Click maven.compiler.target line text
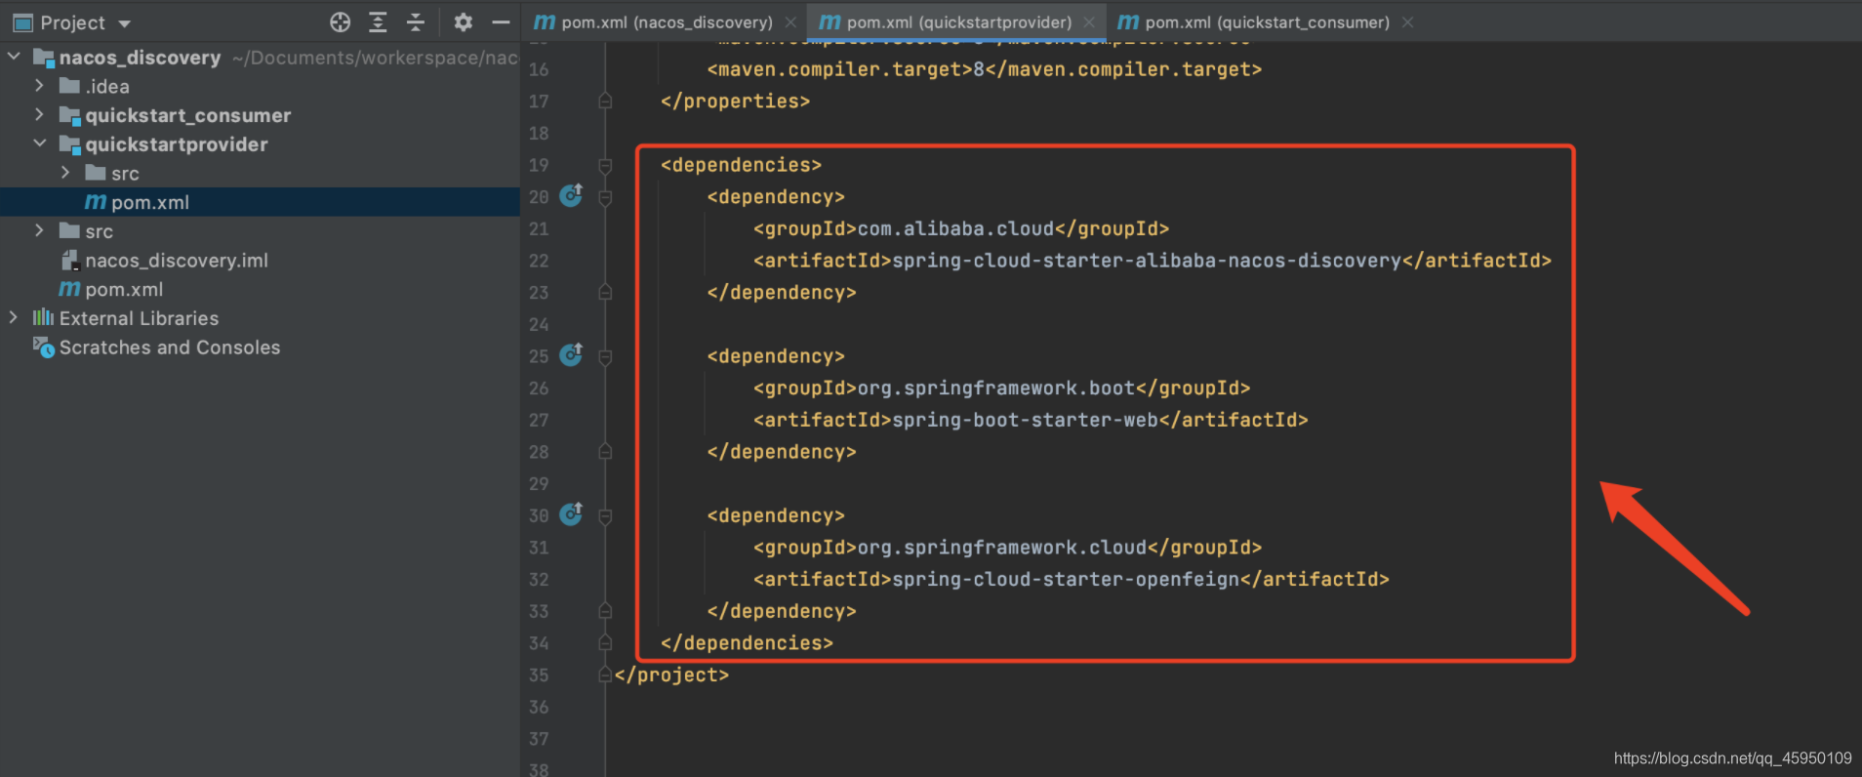This screenshot has height=777, width=1862. [985, 69]
